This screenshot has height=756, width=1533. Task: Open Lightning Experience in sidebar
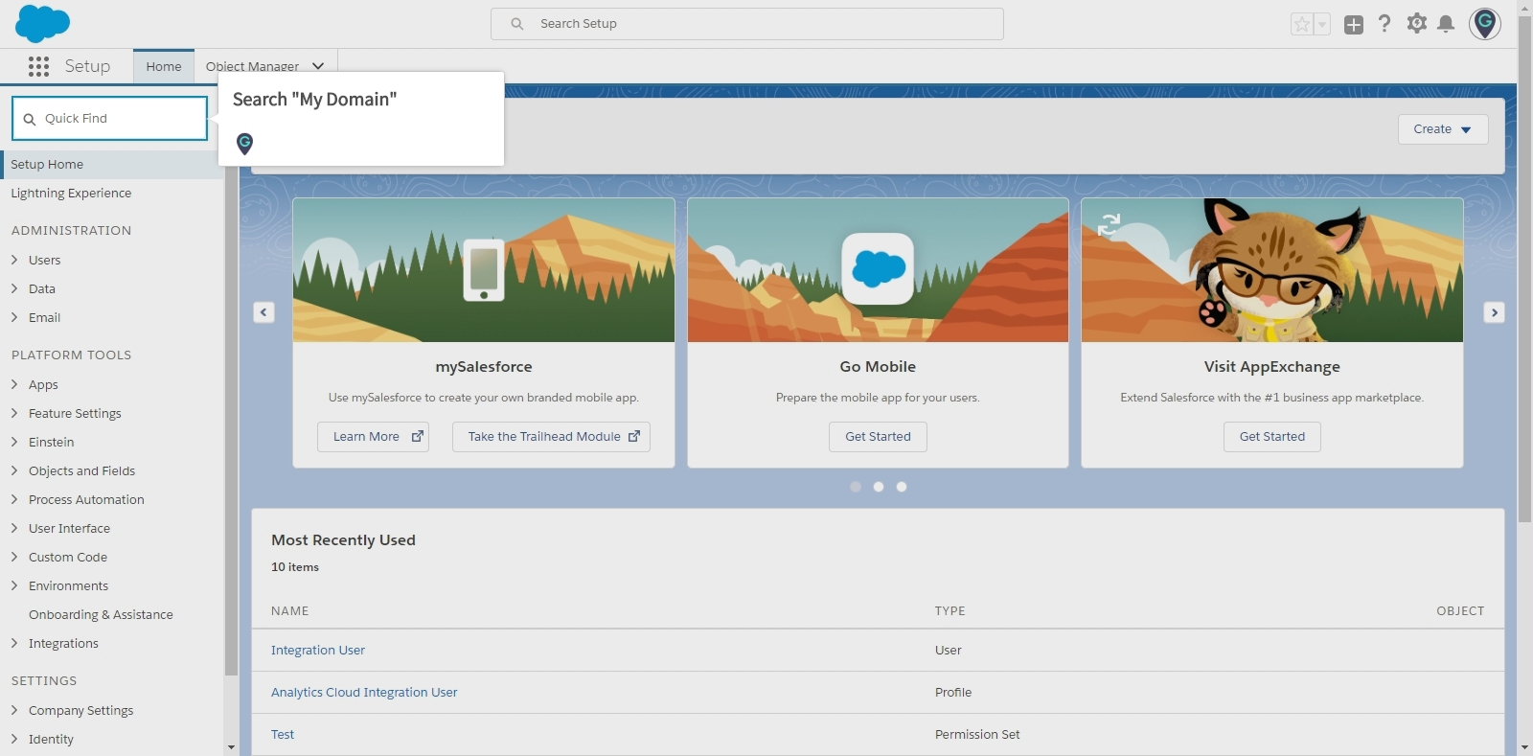[x=71, y=193]
